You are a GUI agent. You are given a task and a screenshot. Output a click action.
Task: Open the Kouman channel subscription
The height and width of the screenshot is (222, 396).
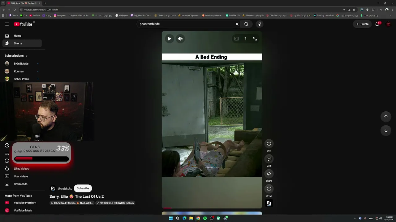(x=22, y=71)
